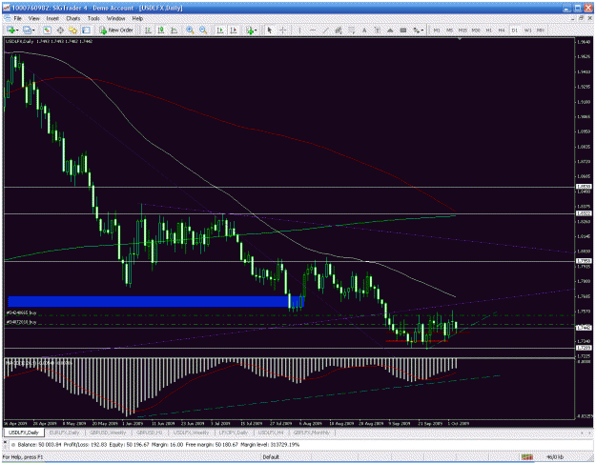Zoom out of the chart

203,30
